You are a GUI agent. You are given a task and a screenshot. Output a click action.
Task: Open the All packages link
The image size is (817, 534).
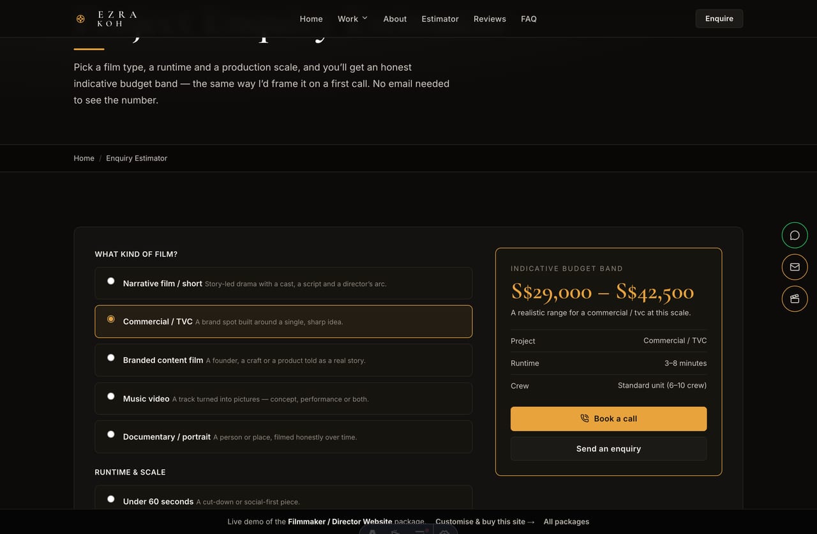(x=566, y=521)
